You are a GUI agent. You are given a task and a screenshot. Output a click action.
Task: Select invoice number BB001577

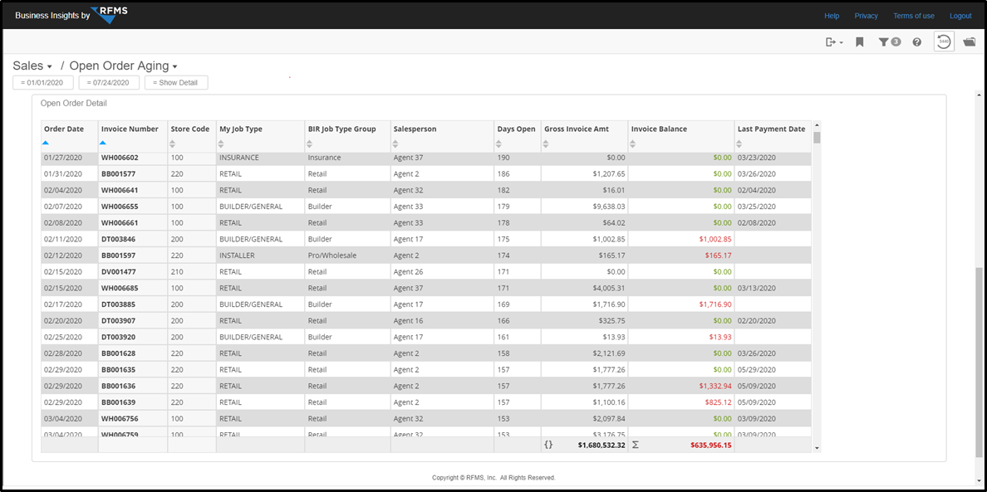click(x=118, y=174)
